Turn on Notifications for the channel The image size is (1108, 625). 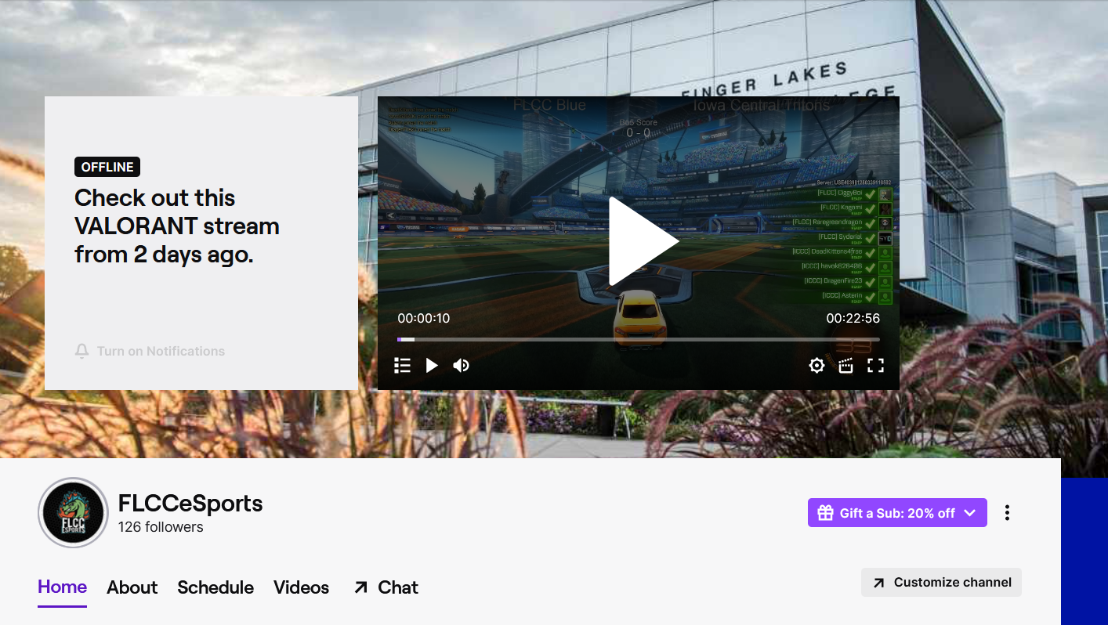pos(150,351)
